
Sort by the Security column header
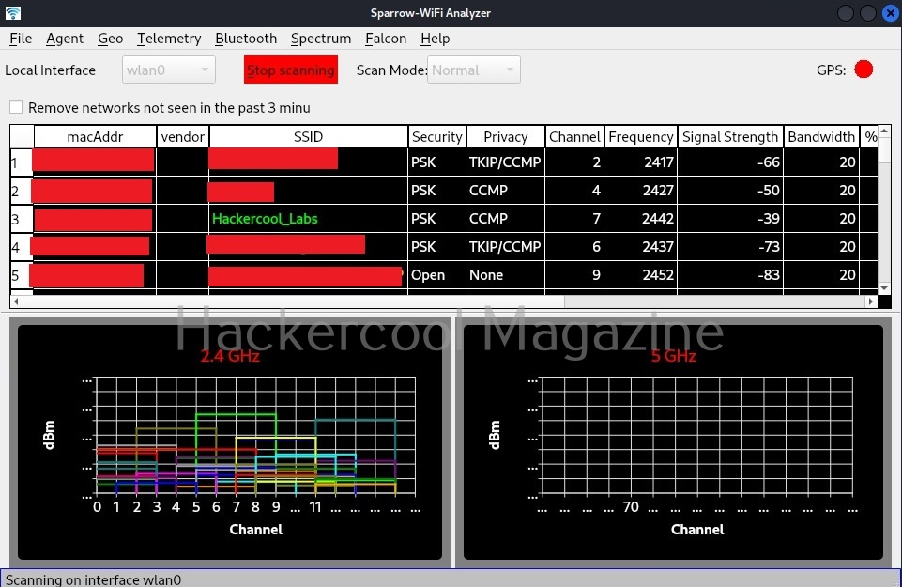[x=437, y=137]
